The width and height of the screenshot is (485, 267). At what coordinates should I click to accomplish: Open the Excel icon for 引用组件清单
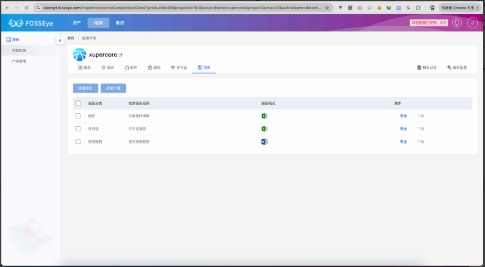click(264, 116)
